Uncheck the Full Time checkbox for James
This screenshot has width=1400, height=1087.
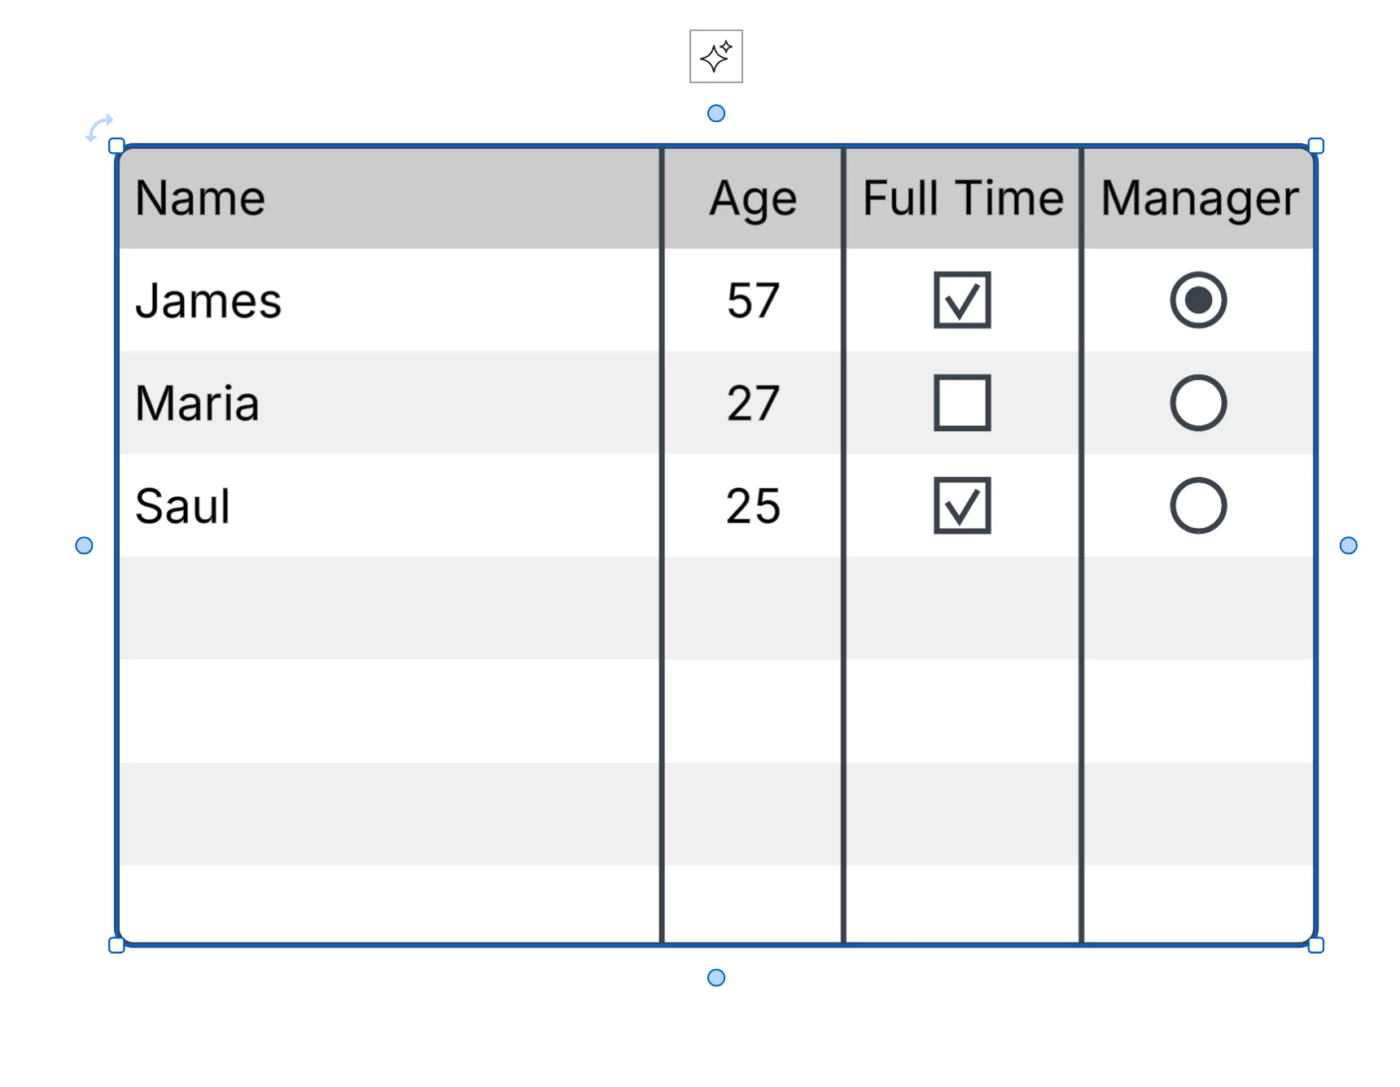coord(962,300)
